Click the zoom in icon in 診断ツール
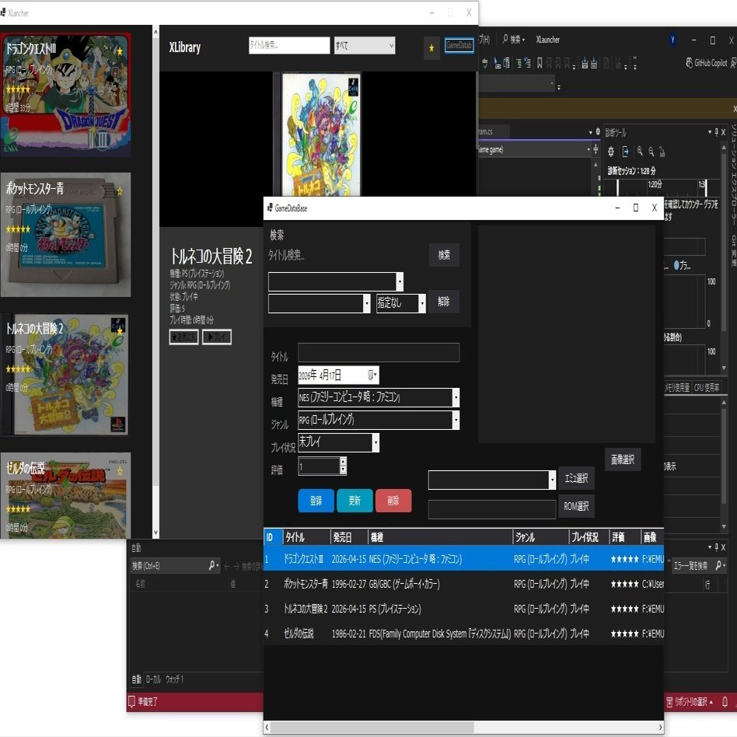This screenshot has width=737, height=737. tap(640, 152)
